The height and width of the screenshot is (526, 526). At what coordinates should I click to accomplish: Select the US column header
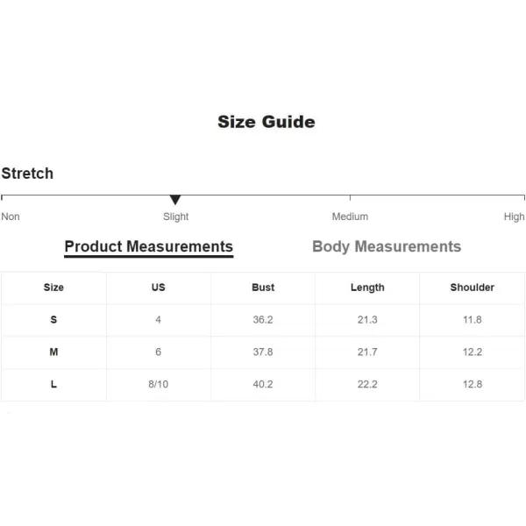click(159, 288)
